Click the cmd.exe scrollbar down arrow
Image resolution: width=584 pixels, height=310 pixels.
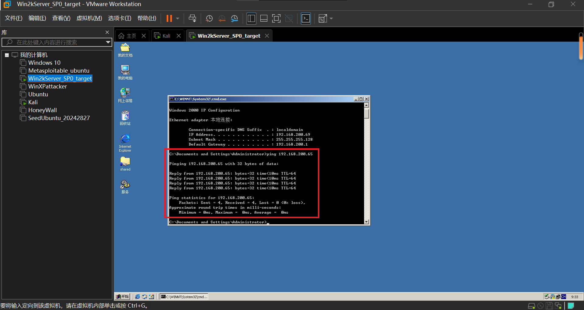pyautogui.click(x=367, y=222)
